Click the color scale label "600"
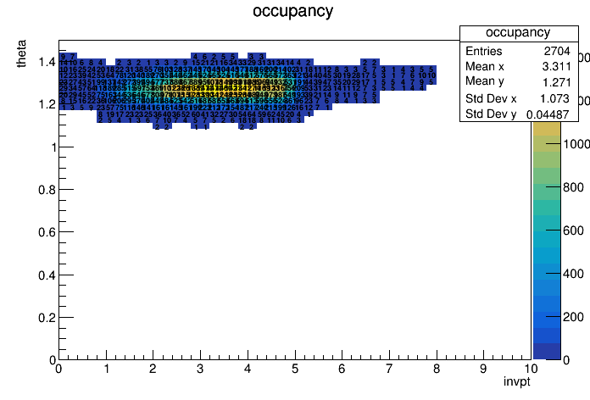The height and width of the screenshot is (400, 590). [573, 231]
